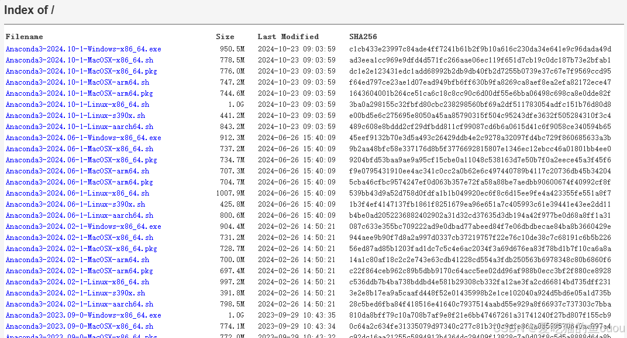Screen dimensions: 627x338
Task: Click the 441.2M size value
Action: [232, 116]
